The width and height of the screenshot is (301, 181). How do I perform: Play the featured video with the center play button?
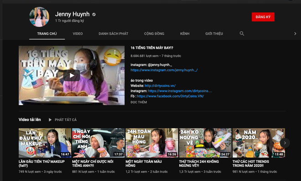pyautogui.click(x=72, y=75)
